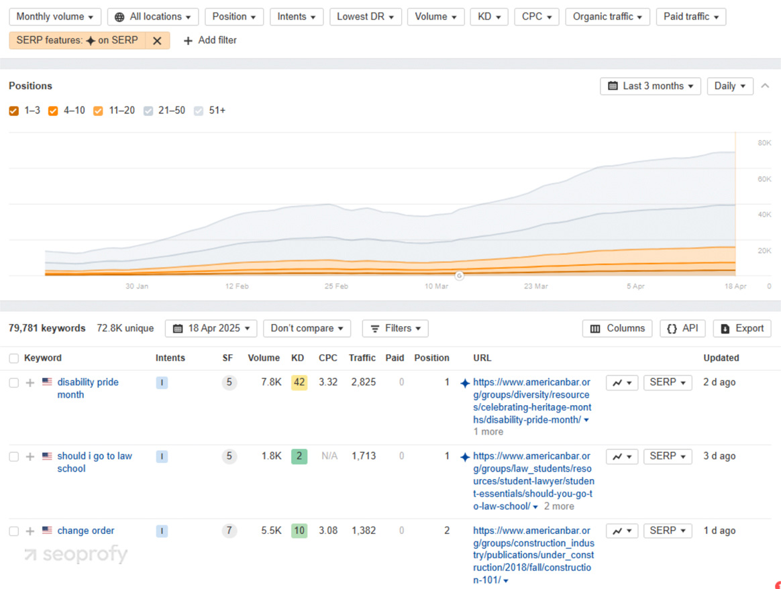Open the Lowest DR filter dropdown

pyautogui.click(x=366, y=17)
